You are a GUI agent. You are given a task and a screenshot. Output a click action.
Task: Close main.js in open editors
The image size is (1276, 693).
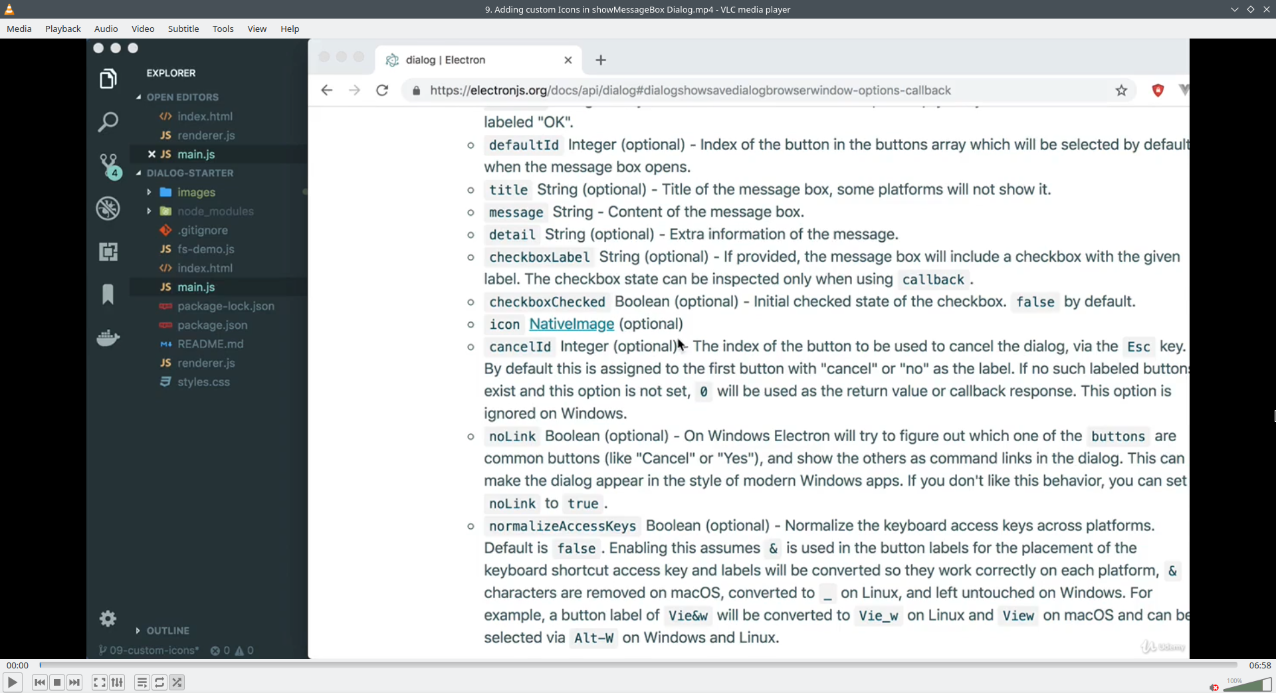point(152,154)
